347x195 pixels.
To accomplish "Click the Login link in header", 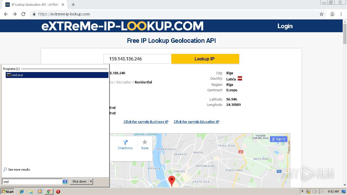I will coord(285,26).
